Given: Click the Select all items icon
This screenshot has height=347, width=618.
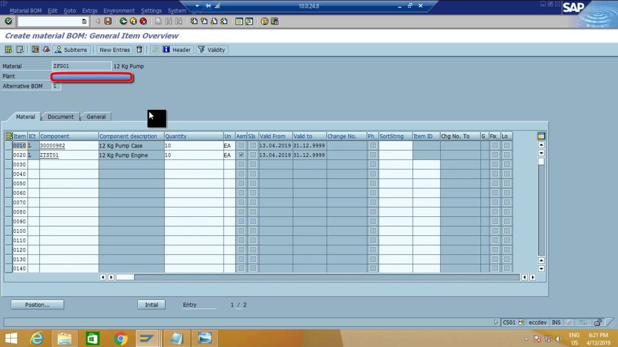Looking at the screenshot, I should click(8, 50).
